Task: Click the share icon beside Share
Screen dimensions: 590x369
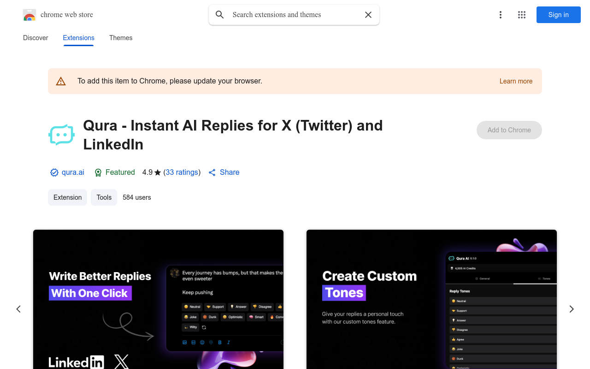Action: (212, 173)
